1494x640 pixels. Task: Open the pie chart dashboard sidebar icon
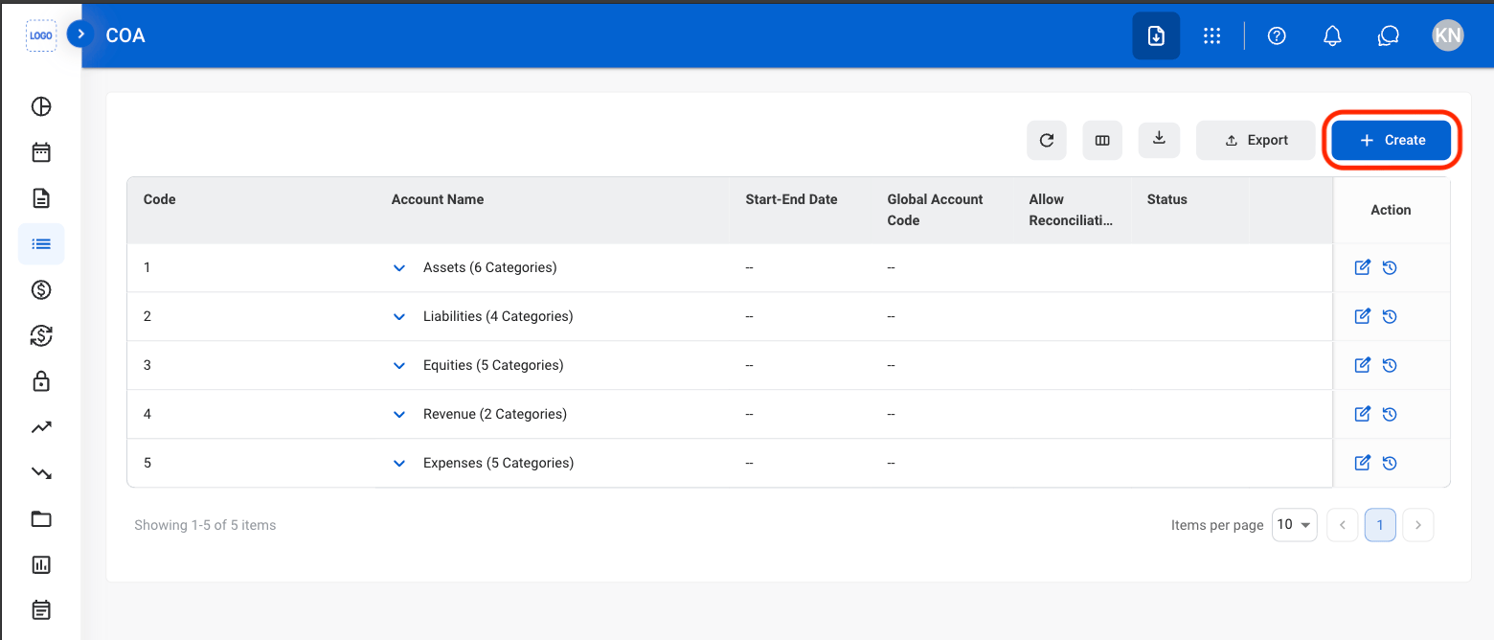point(41,106)
